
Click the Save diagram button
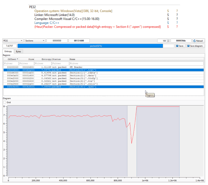pos(196,46)
